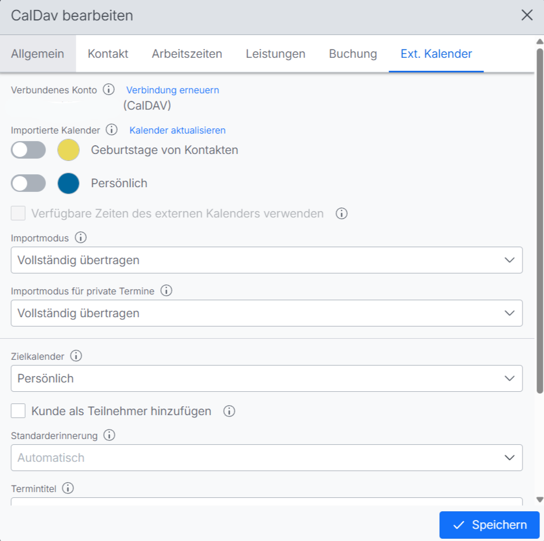
Task: Click the (CalDAV) account text
Action: (147, 106)
